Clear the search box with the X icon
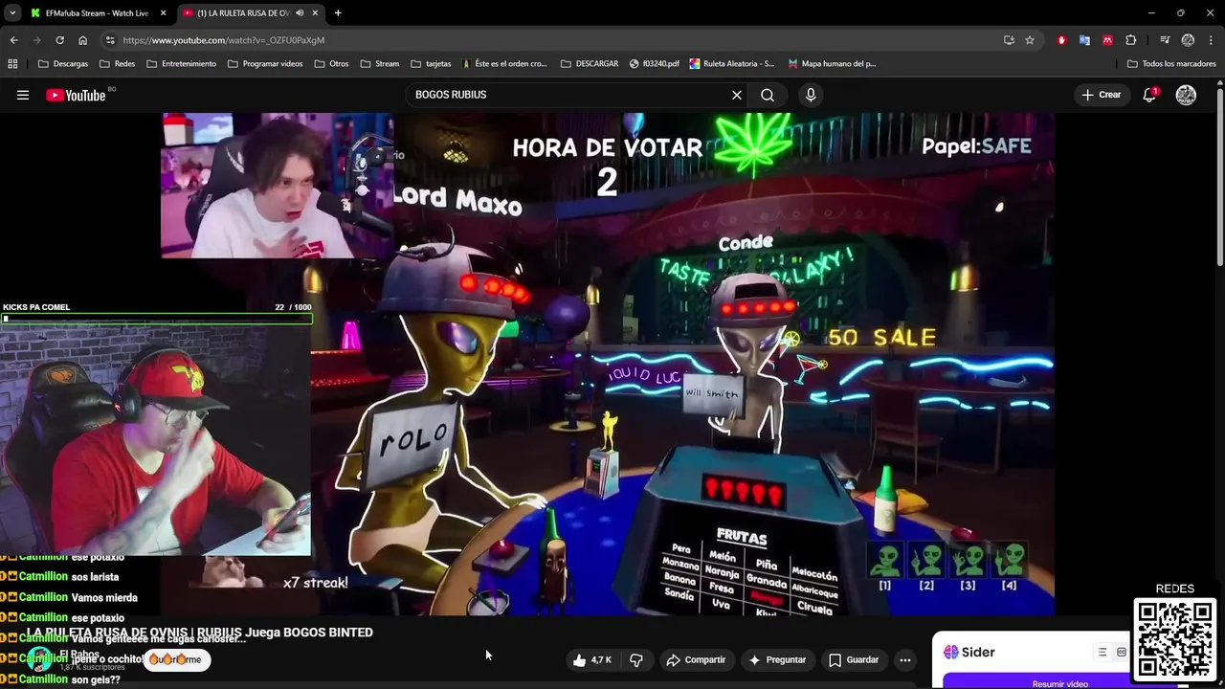The image size is (1225, 689). coord(737,95)
